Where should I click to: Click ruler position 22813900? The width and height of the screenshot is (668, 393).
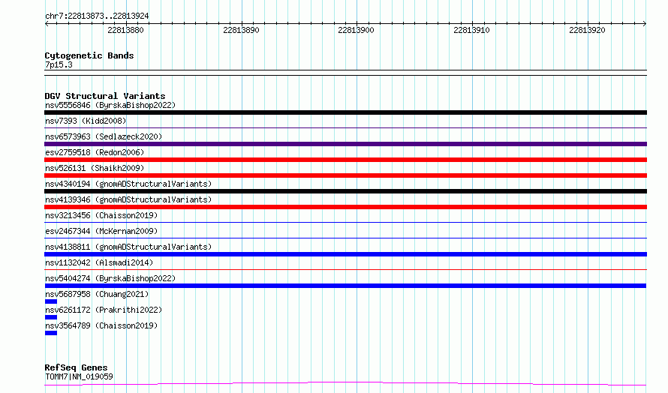(357, 30)
